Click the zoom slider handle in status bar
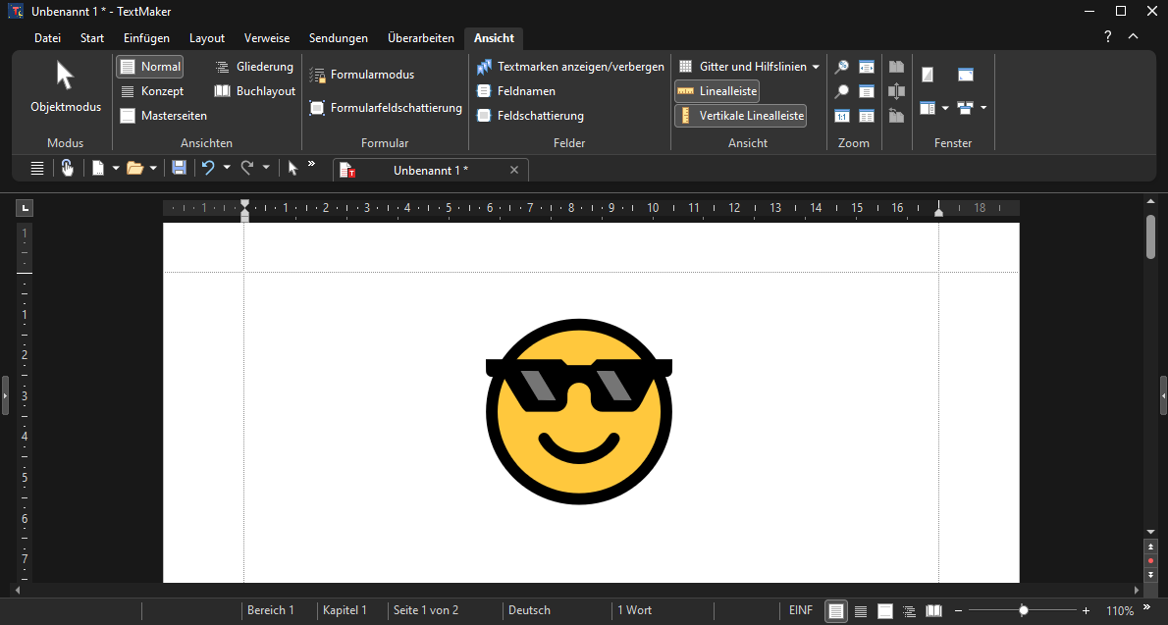 [1024, 610]
